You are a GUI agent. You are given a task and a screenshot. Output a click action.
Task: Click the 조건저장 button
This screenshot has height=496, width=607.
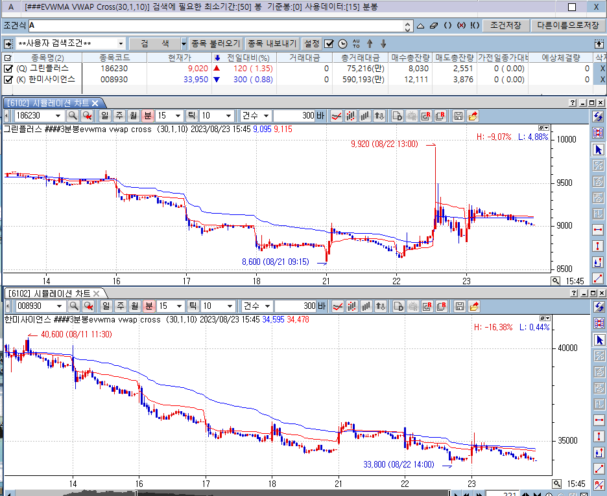click(x=505, y=25)
